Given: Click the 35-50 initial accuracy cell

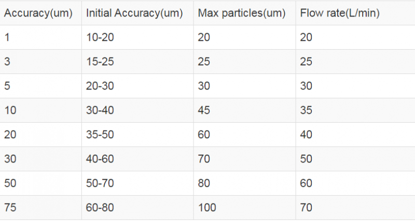Looking at the screenshot, I should [x=100, y=135].
